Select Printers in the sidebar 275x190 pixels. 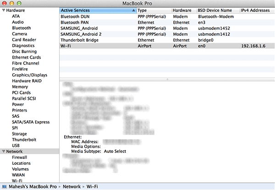[x=19, y=110]
